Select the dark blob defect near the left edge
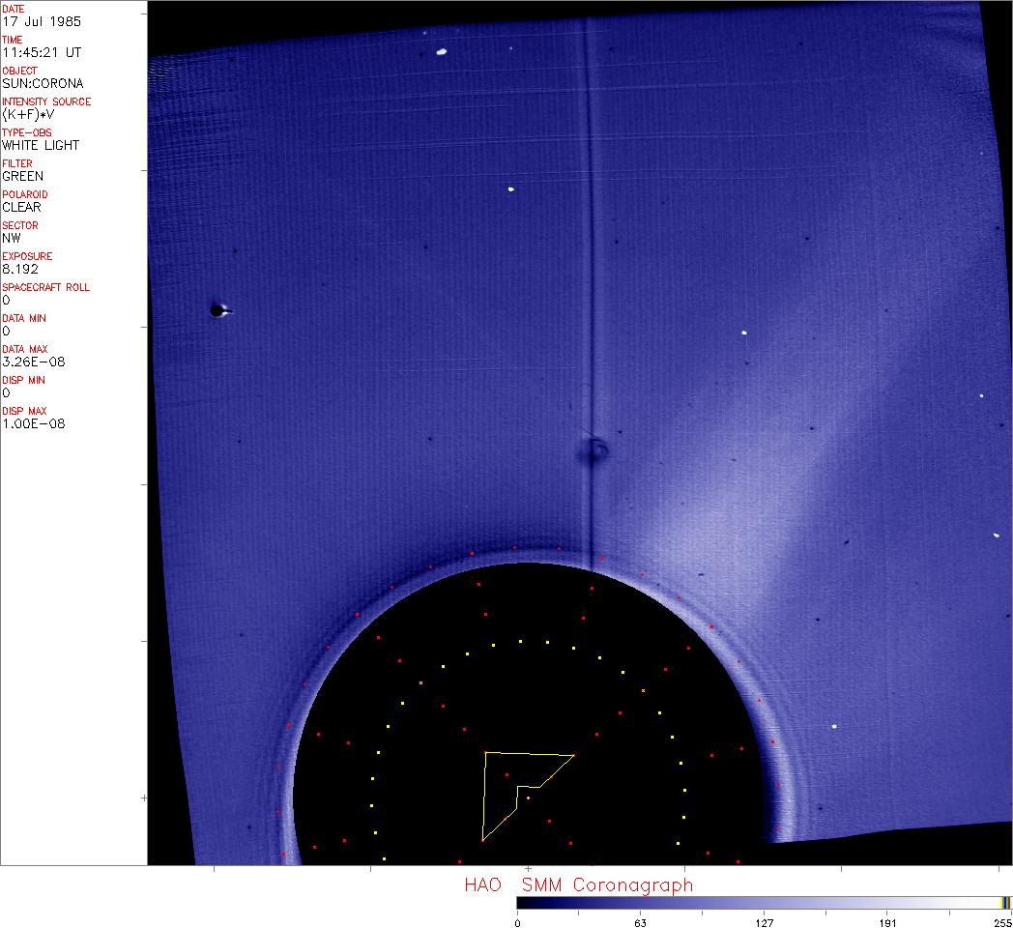The width and height of the screenshot is (1013, 928). (218, 310)
